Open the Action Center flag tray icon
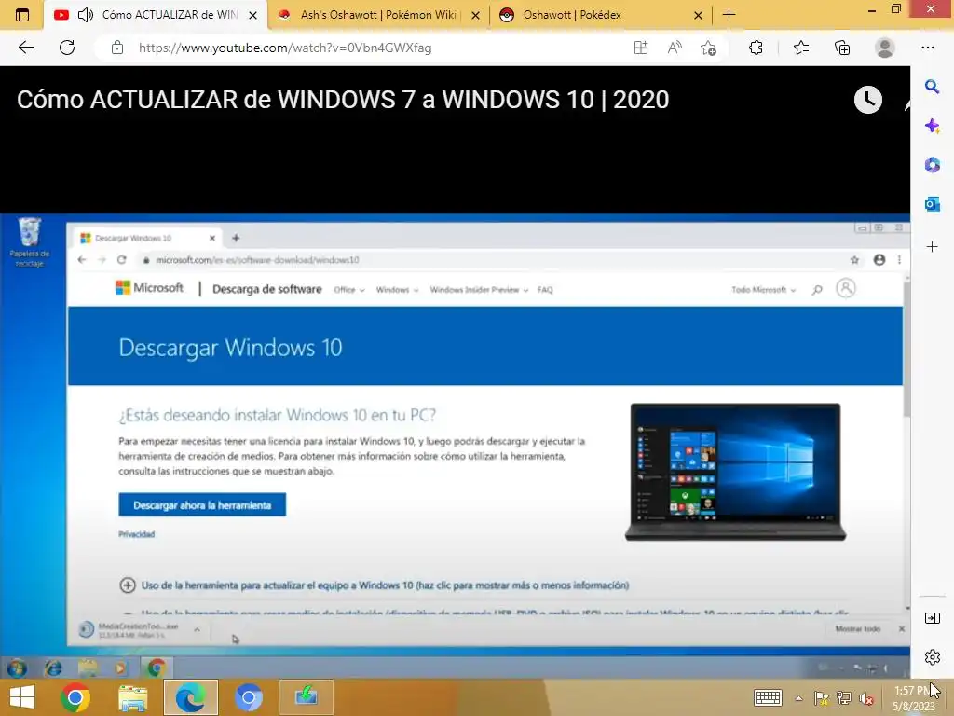 tap(822, 699)
